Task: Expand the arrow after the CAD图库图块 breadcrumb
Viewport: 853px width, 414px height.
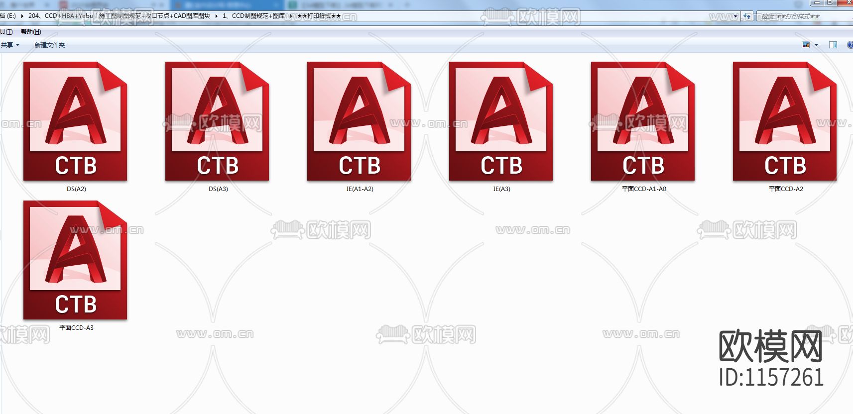Action: click(216, 16)
